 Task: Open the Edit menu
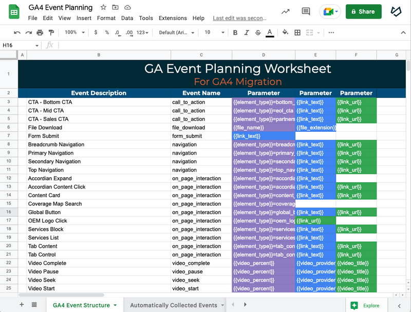pyautogui.click(x=48, y=18)
